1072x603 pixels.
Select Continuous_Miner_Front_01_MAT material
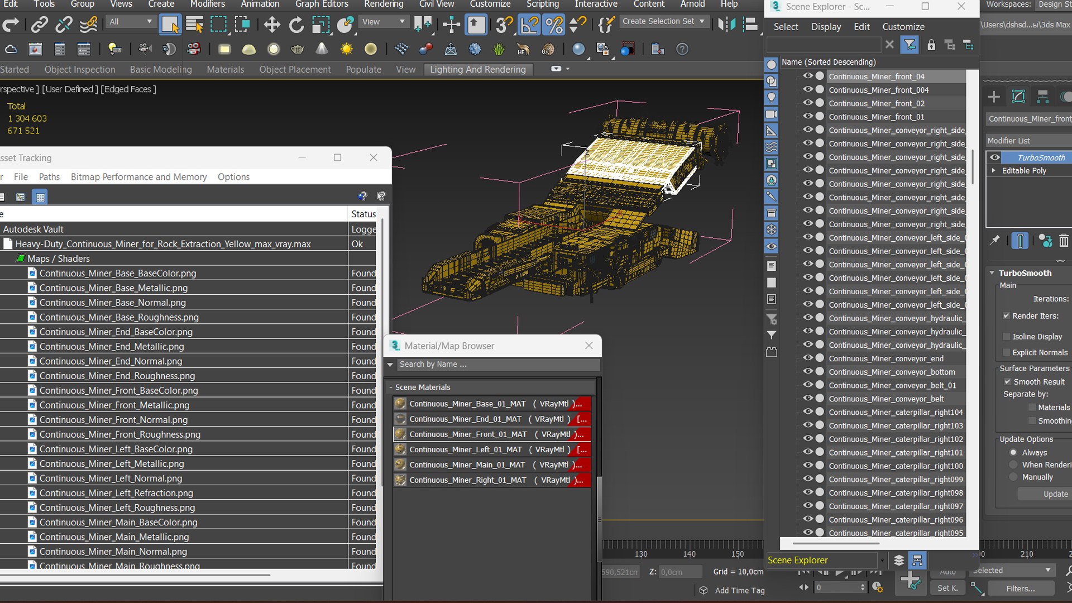(x=492, y=434)
